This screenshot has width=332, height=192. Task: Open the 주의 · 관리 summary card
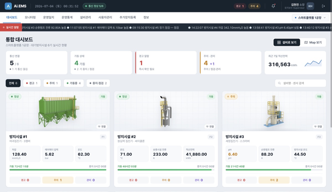(231, 63)
